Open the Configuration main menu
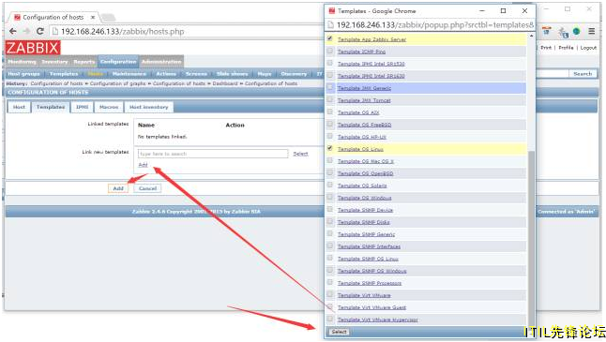This screenshot has width=606, height=342. click(x=118, y=62)
